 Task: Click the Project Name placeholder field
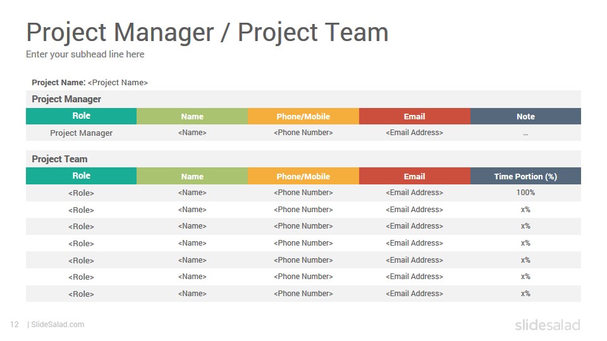click(118, 83)
